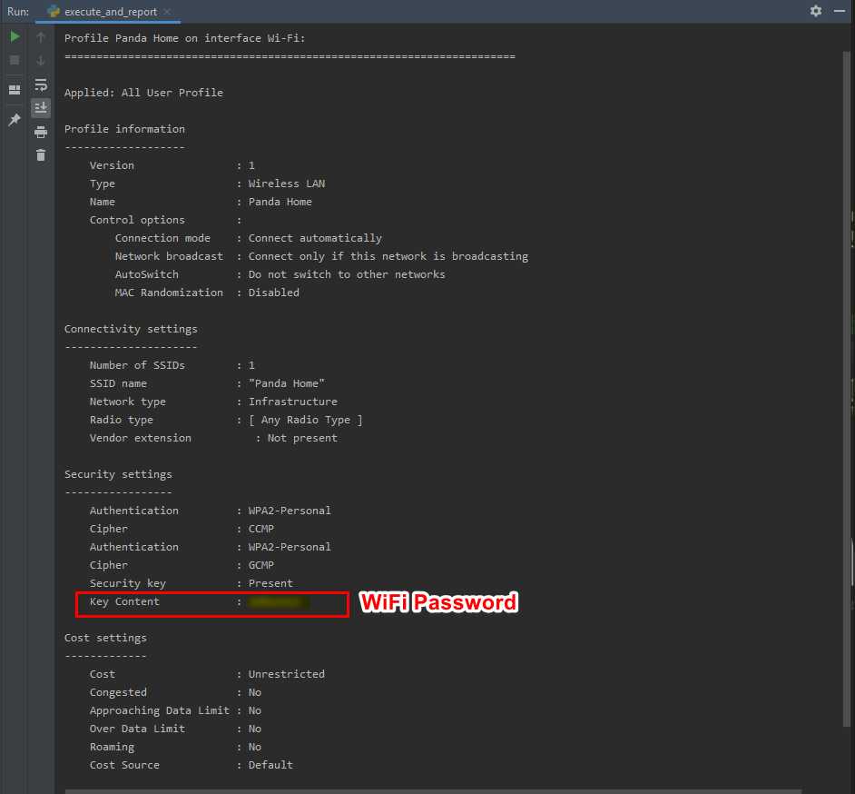Viewport: 855px width, 794px height.
Task: Rerun the script with the green play icon
Action: tap(15, 36)
